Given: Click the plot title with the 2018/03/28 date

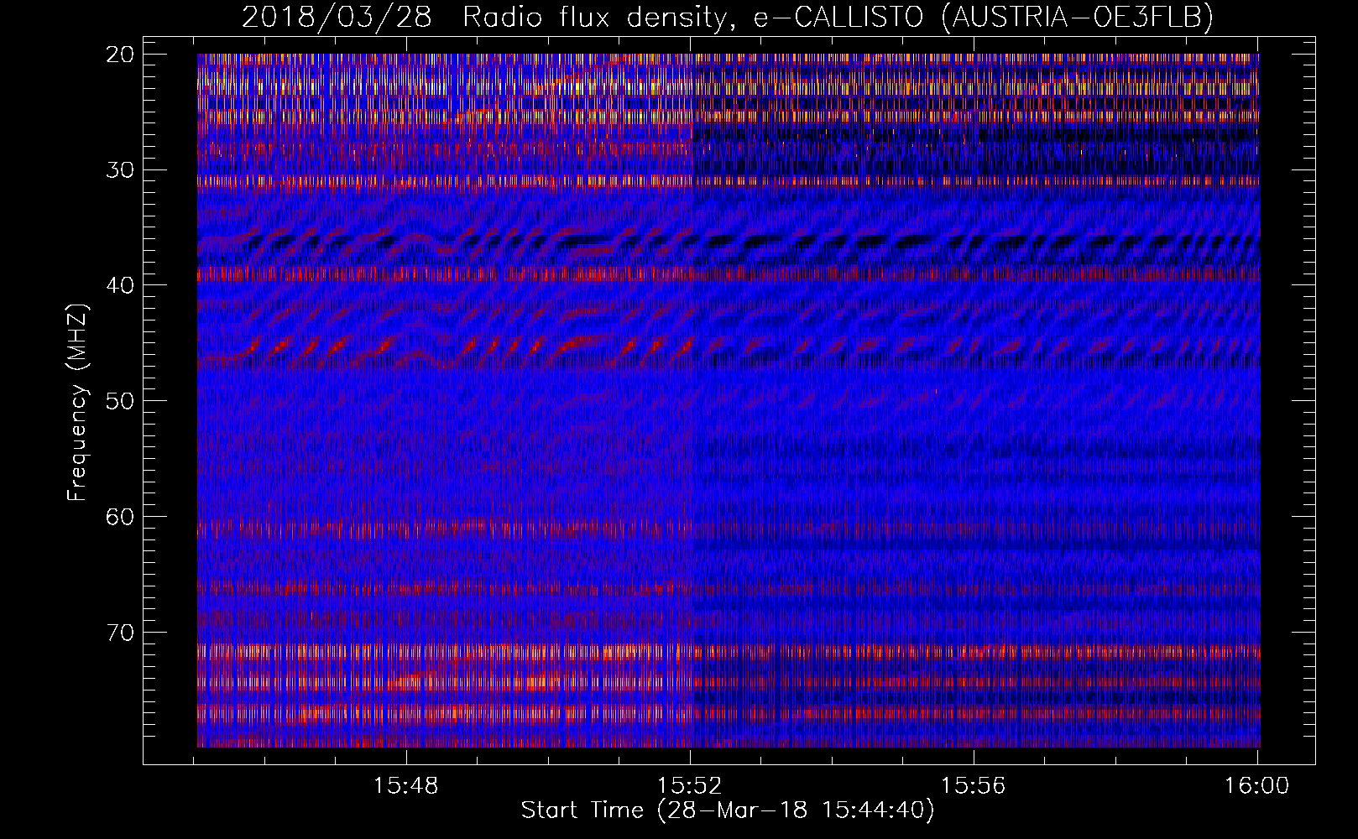Looking at the screenshot, I should [x=728, y=17].
